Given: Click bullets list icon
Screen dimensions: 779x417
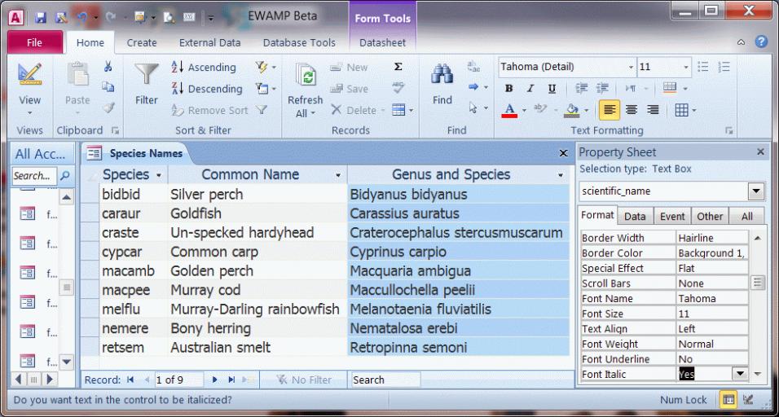Looking at the screenshot, I should point(702,67).
